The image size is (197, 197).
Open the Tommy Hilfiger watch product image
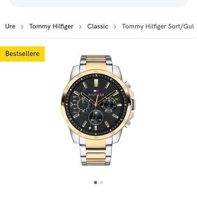(98, 110)
